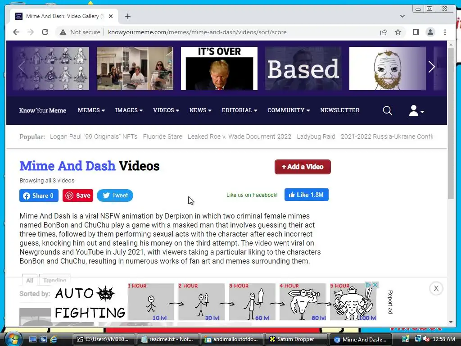Click the network tray icon
Screen dimensions: 461x346
418,339
